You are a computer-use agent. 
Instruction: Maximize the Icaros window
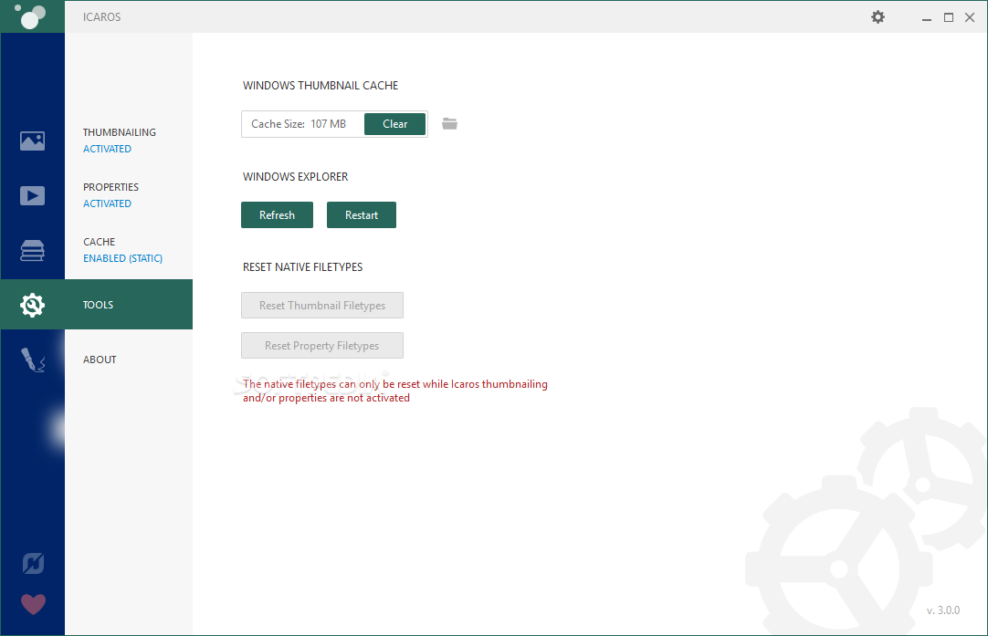(x=949, y=17)
